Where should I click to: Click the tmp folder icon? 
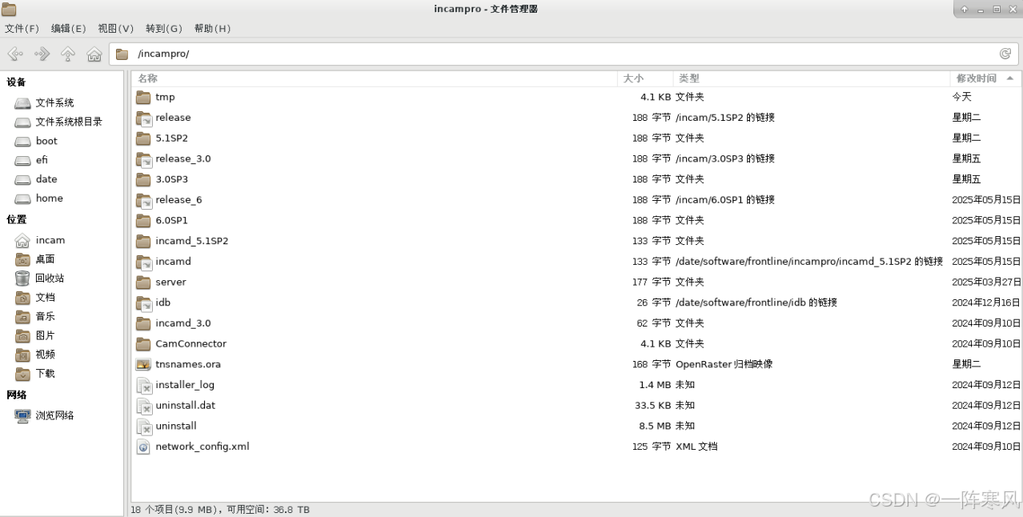tap(143, 97)
